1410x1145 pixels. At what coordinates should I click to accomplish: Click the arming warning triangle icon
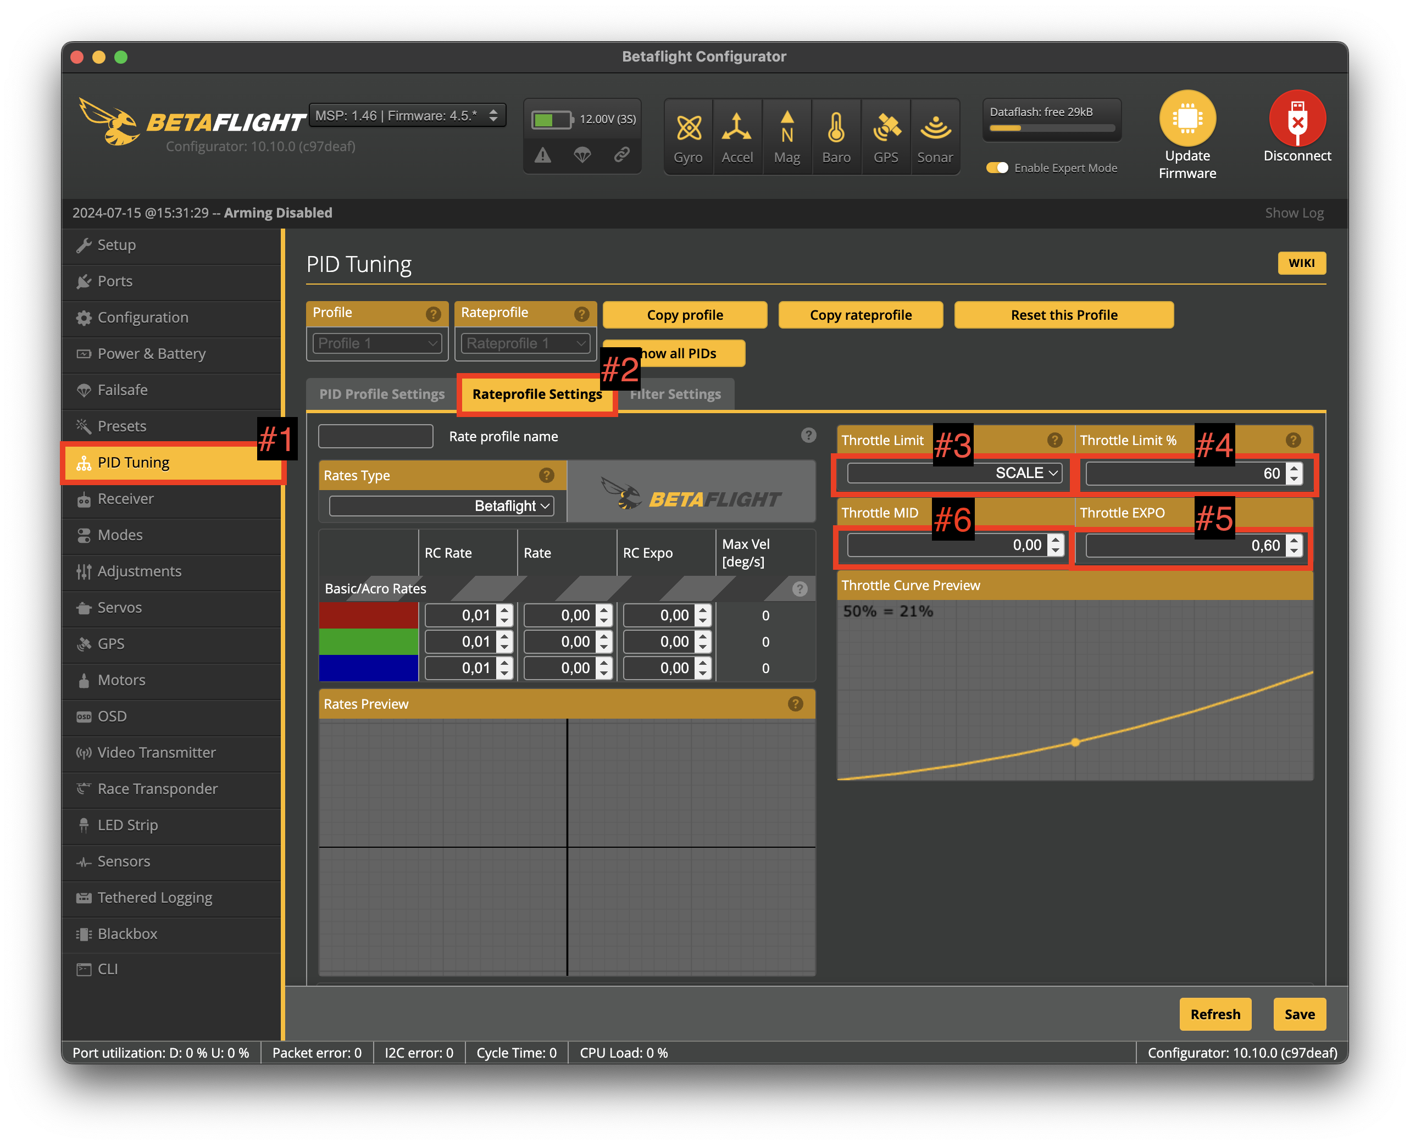click(x=543, y=155)
